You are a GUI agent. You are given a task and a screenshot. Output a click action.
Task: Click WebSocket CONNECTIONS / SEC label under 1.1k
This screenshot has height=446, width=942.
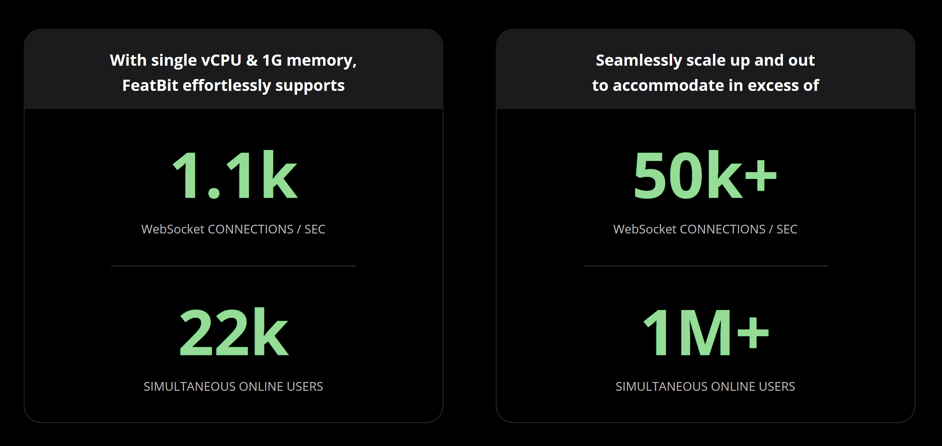coord(233,229)
